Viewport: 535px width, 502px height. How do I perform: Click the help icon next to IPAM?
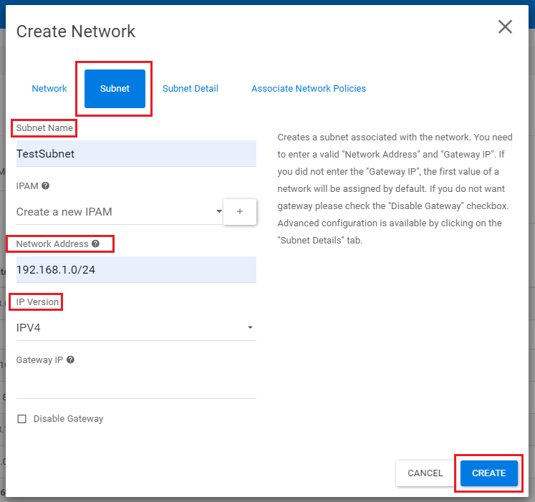(46, 185)
